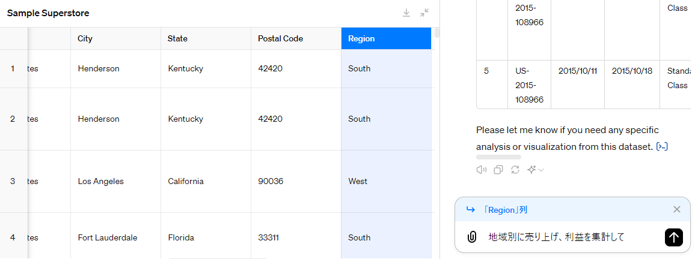
Task: Select row number 3
Action: point(13,181)
